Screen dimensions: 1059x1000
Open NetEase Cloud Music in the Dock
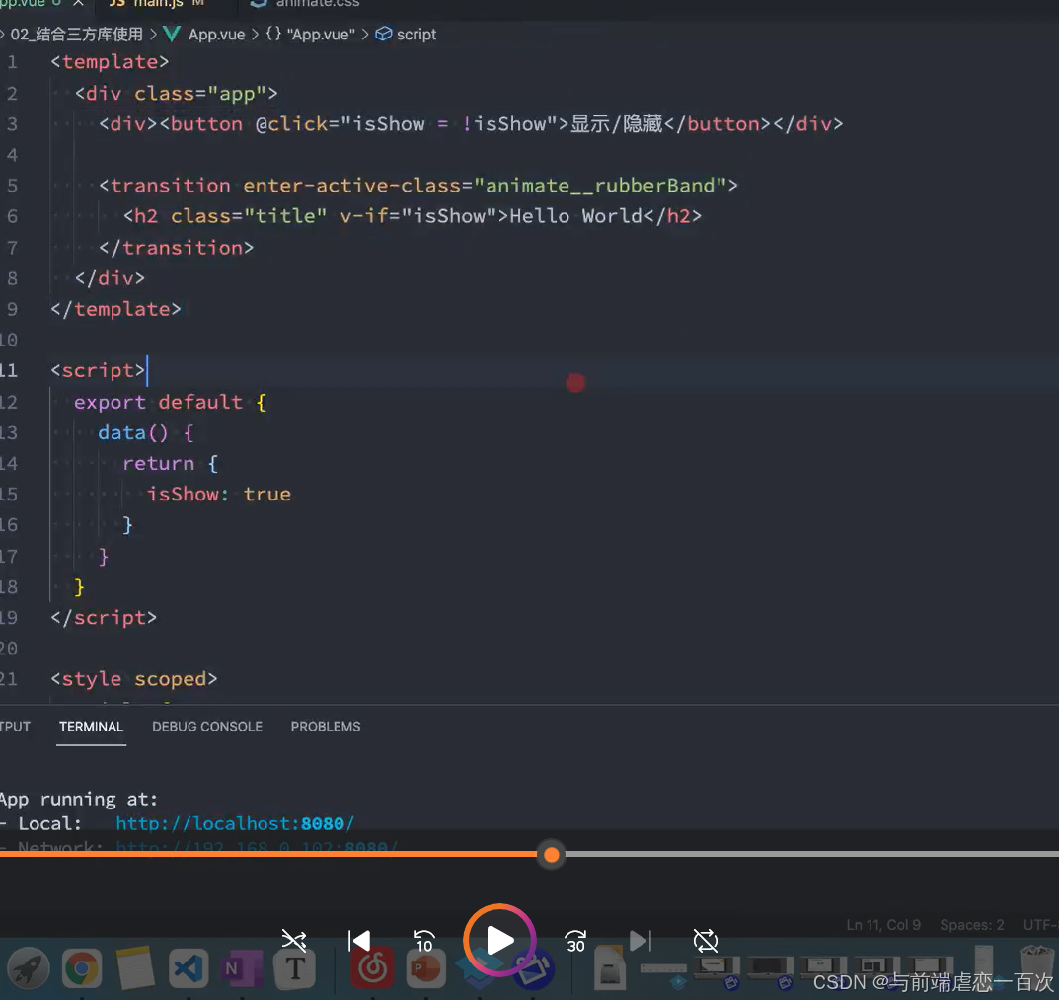point(372,968)
